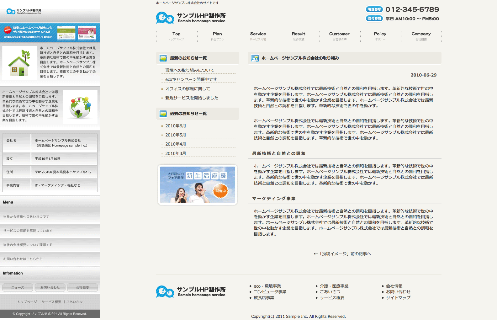Open the Plan navigation menu item
The image size is (497, 320).
[217, 36]
